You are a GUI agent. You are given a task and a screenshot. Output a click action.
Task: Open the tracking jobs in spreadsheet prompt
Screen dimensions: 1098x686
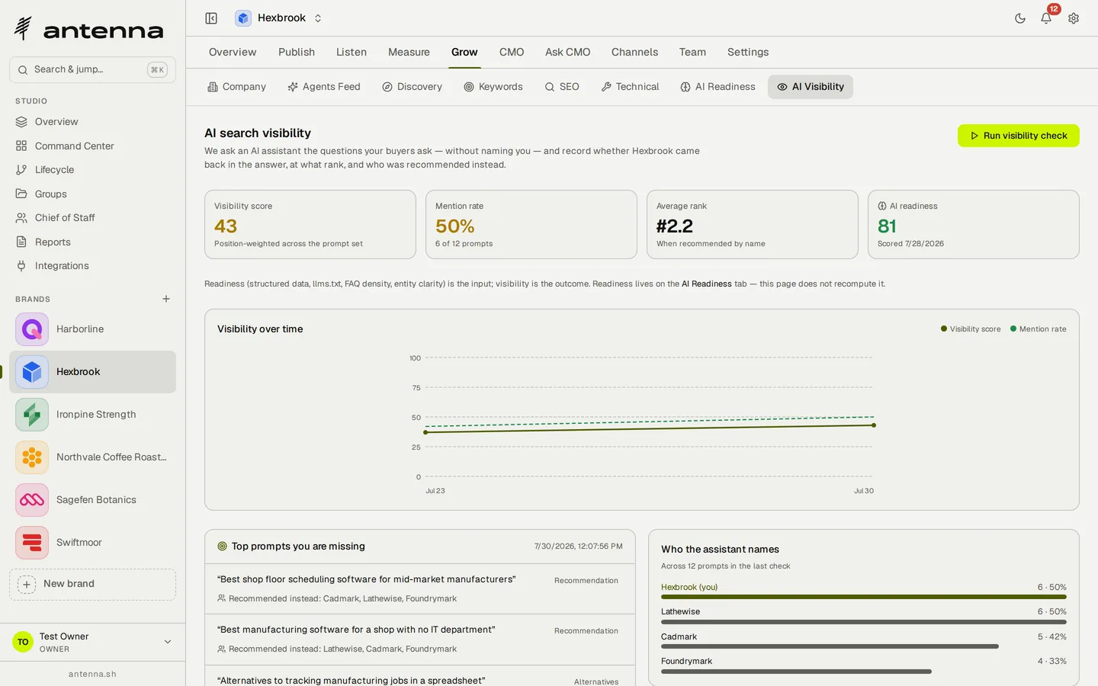420,676
